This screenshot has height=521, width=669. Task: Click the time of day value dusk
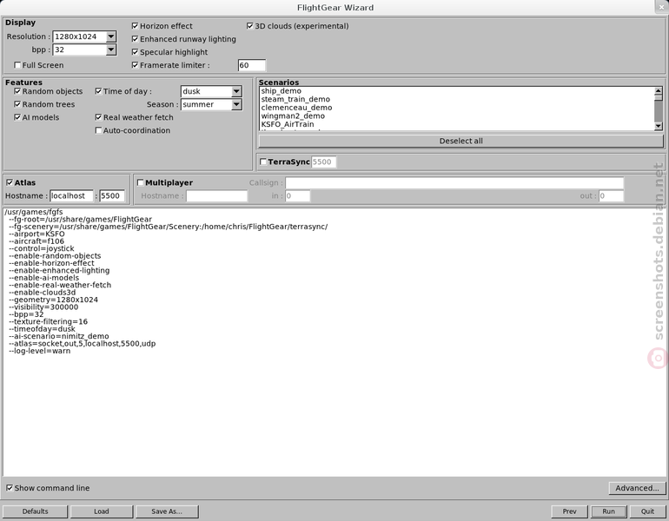coord(207,91)
